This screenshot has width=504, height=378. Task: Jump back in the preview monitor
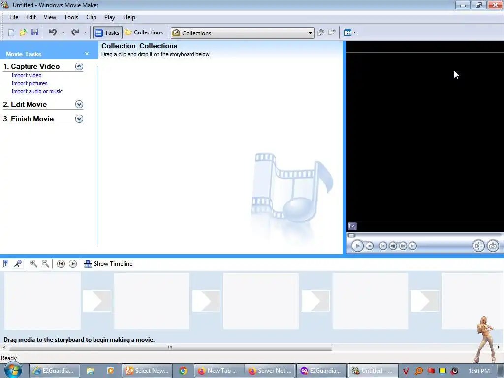click(x=383, y=246)
